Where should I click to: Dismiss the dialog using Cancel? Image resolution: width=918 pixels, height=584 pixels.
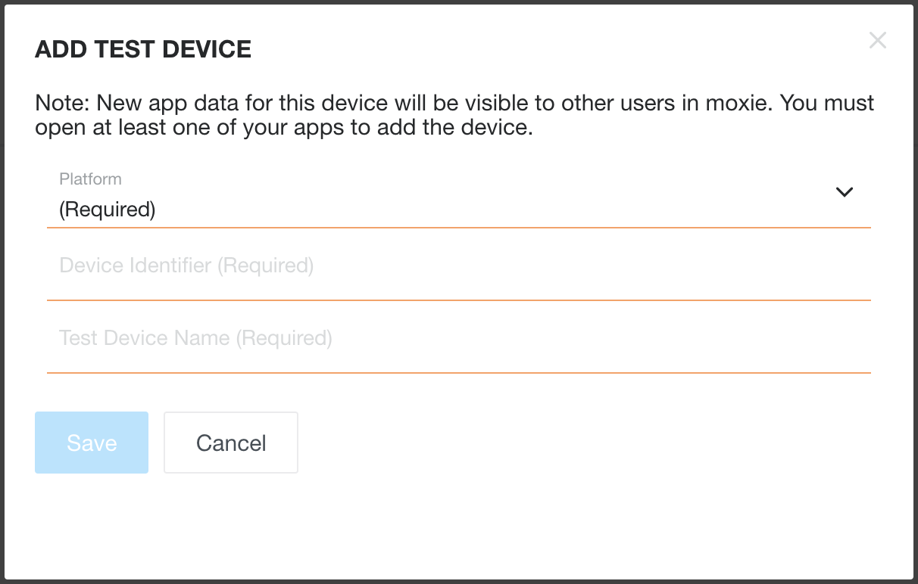click(x=231, y=443)
